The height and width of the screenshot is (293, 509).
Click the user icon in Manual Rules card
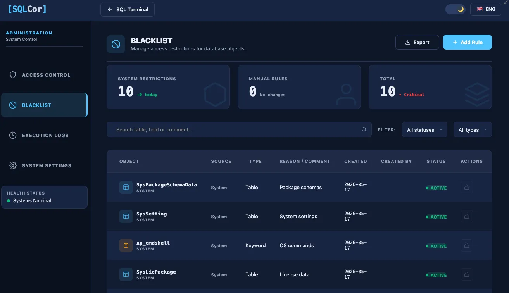point(346,95)
